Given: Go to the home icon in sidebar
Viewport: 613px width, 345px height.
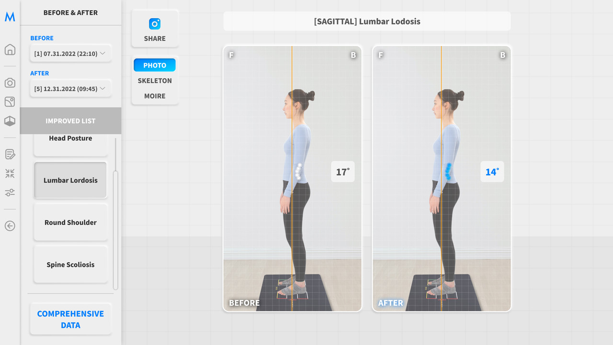Looking at the screenshot, I should pyautogui.click(x=10, y=49).
